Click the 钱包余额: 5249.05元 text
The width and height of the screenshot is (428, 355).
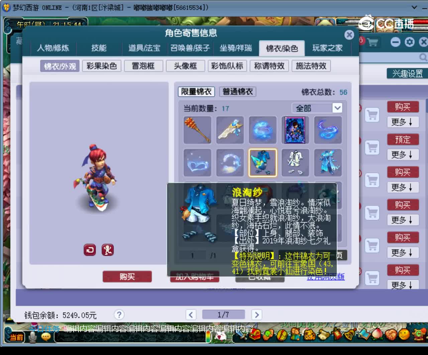pyautogui.click(x=60, y=315)
